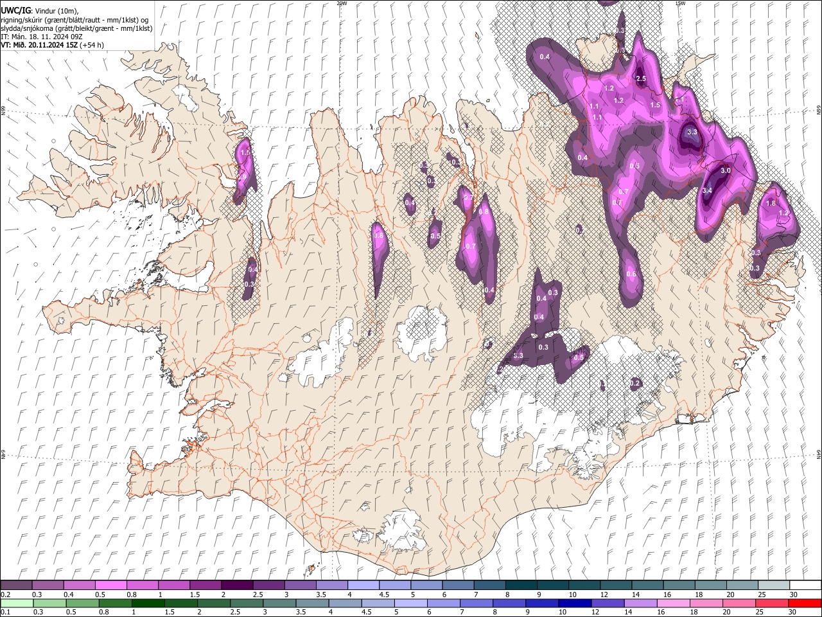Image resolution: width=822 pixels, height=617 pixels.
Task: Click the '20W' longitude label at top
Action: point(342,3)
